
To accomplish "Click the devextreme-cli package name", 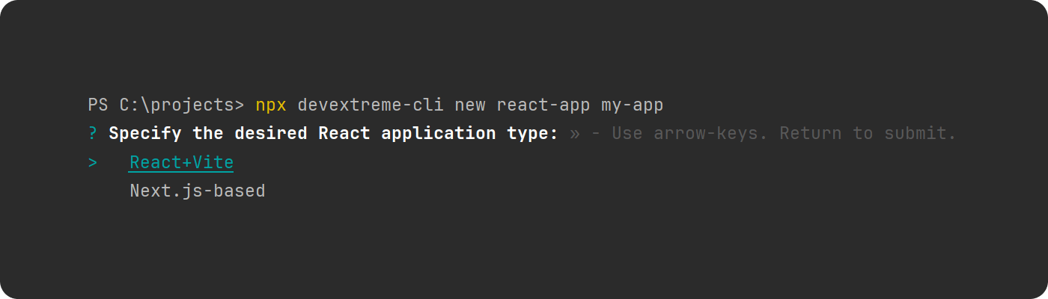I will [x=370, y=105].
